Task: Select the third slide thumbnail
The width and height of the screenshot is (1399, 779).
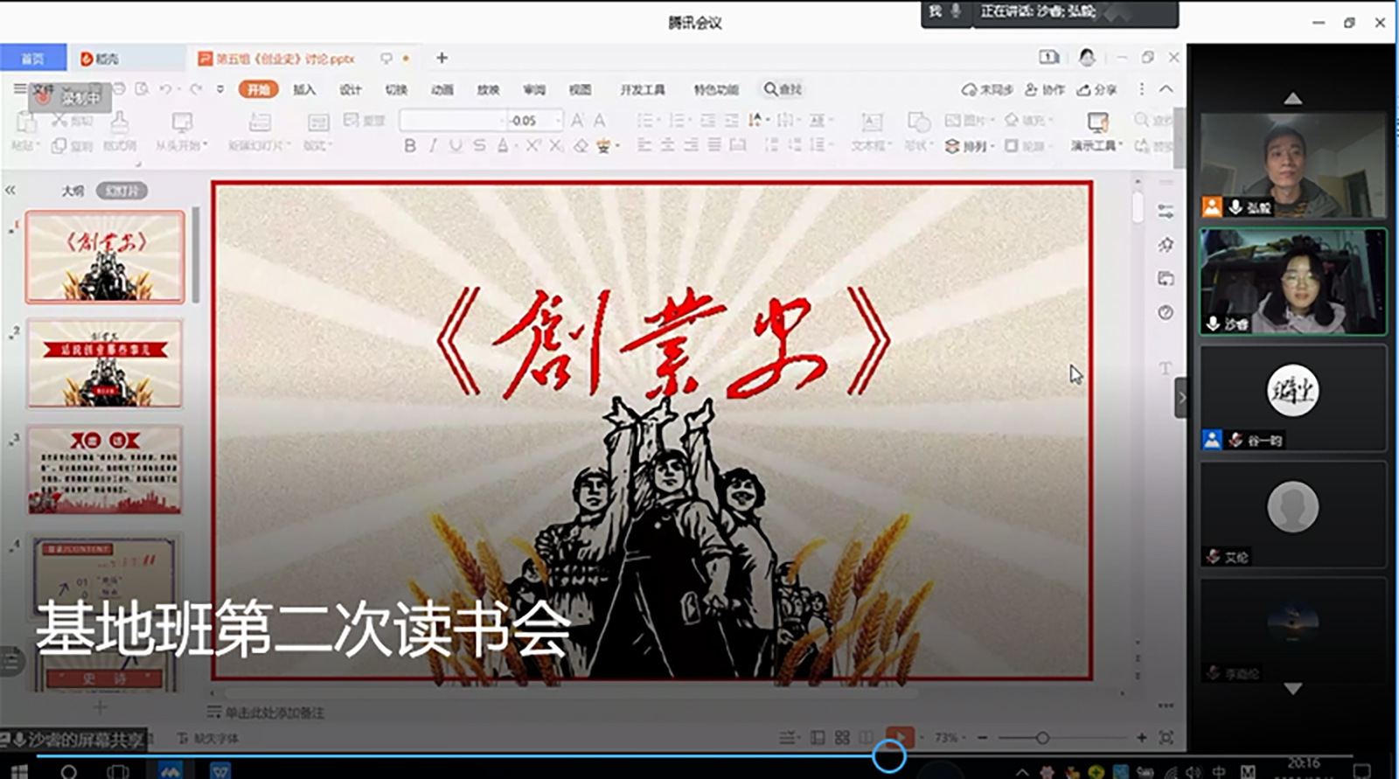Action: tap(105, 469)
